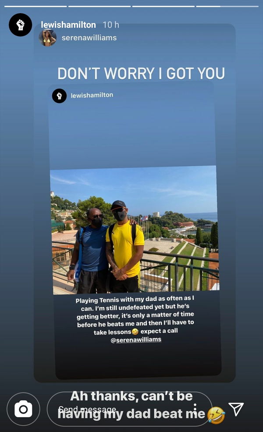Tap the 10 h timestamp

pos(111,25)
